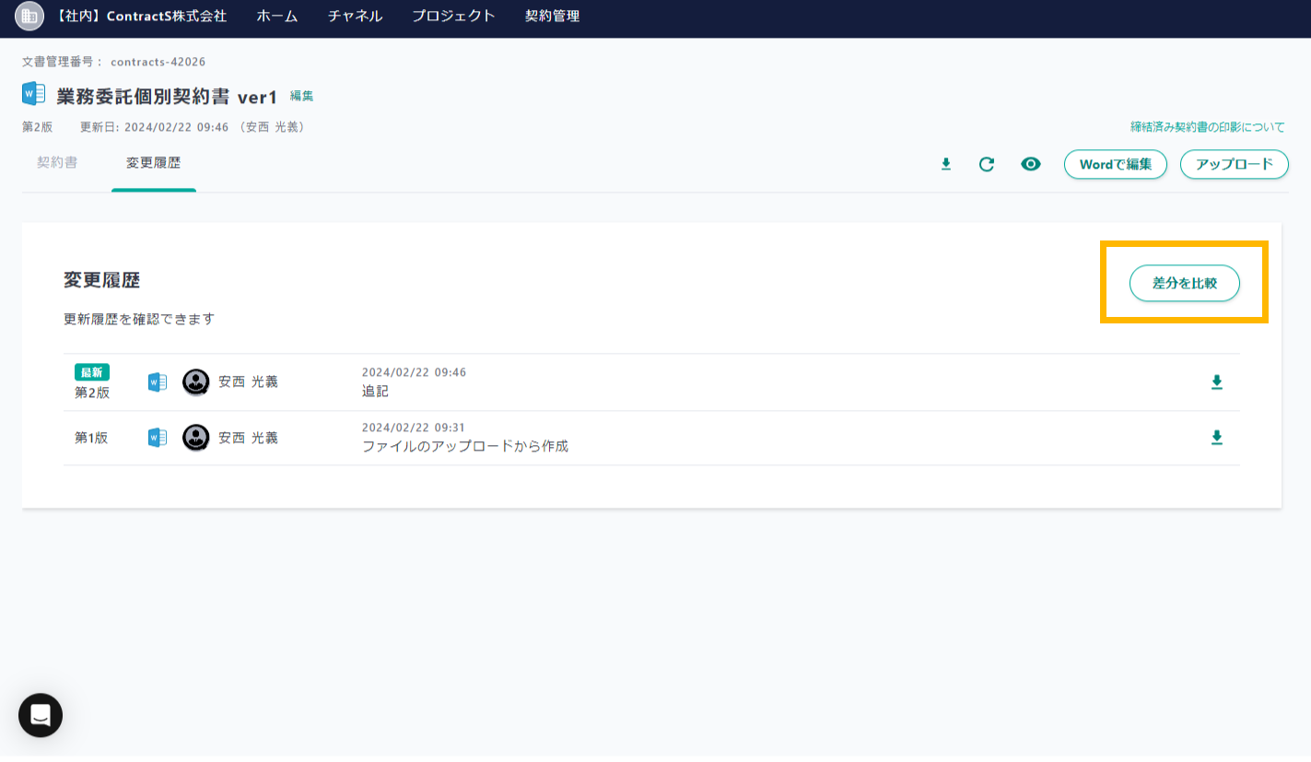Click 安西 光義 name in 第1版 row
The image size is (1311, 762).
(x=248, y=438)
